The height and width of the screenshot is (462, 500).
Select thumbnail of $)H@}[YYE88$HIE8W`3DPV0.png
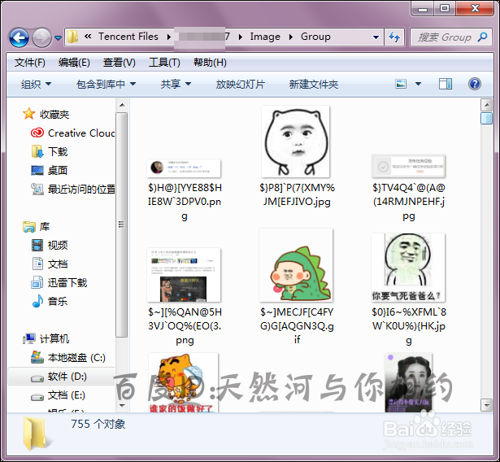pyautogui.click(x=184, y=168)
